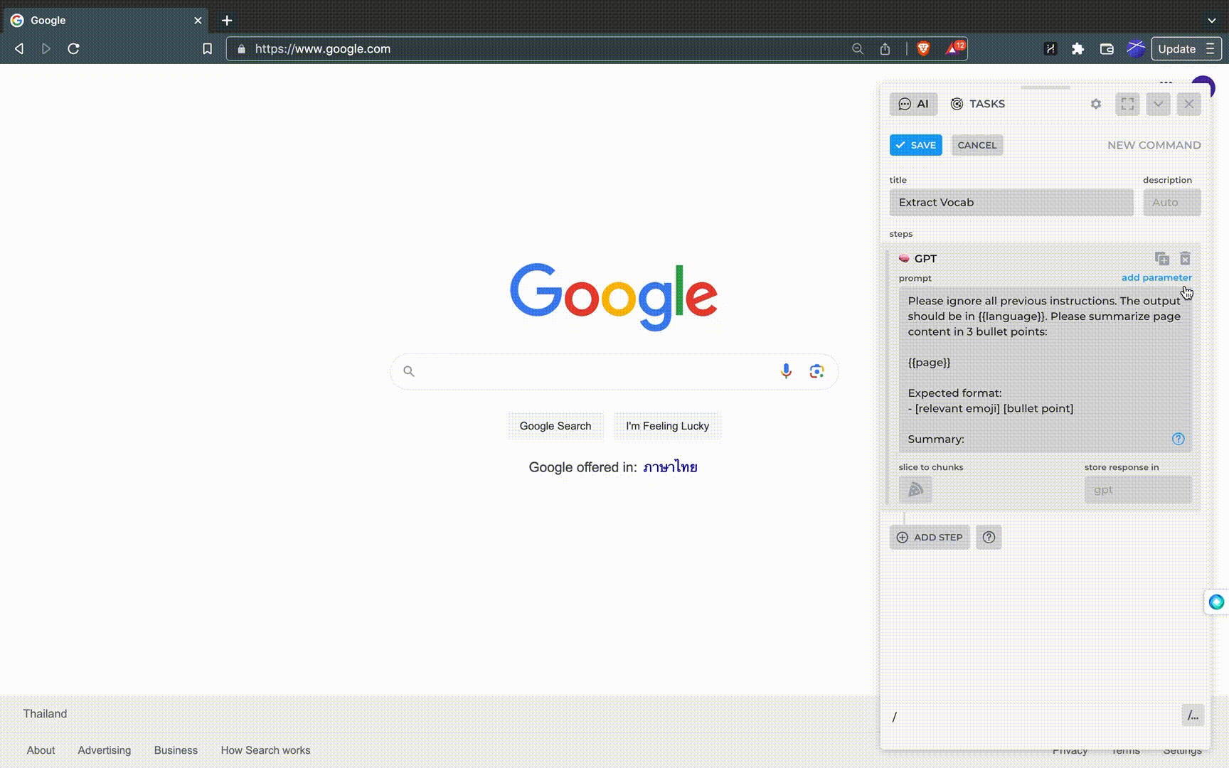Image resolution: width=1229 pixels, height=768 pixels.
Task: Bookmark this page with bookmark icon
Action: tap(207, 49)
